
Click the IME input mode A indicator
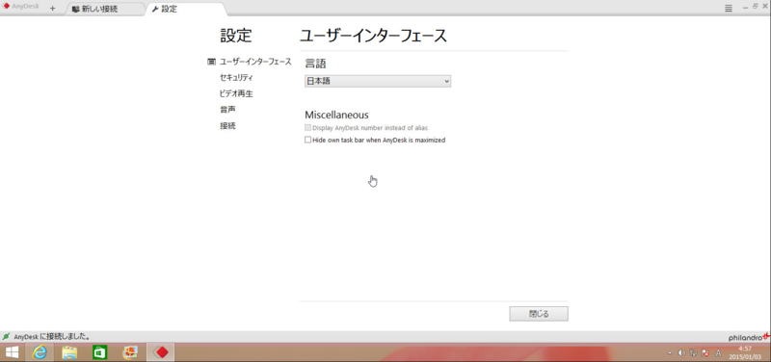point(718,352)
